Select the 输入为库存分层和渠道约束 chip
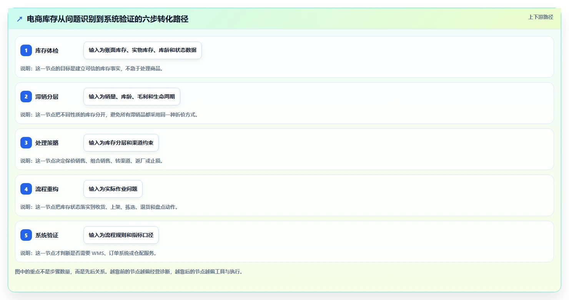569x300 pixels. pos(121,143)
